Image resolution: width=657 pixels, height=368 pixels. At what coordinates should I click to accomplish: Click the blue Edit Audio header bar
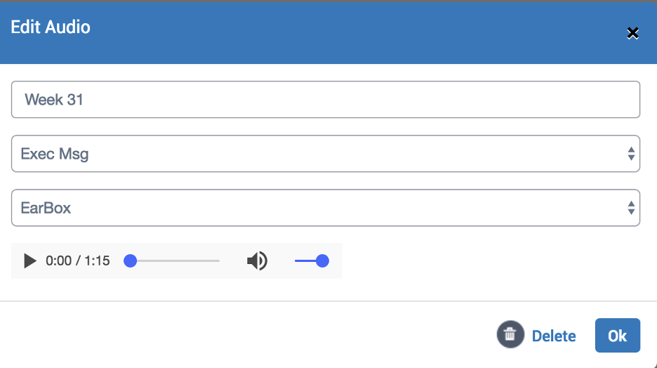pyautogui.click(x=328, y=33)
